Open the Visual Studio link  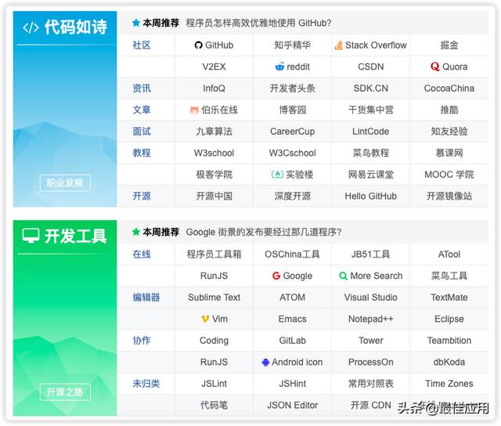pos(370,298)
